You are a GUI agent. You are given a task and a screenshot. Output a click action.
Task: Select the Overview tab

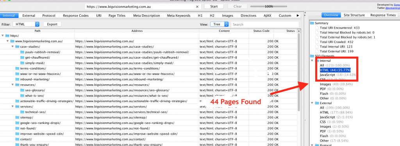click(331, 15)
